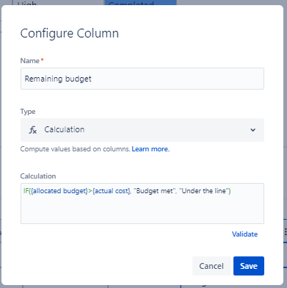Click the Calculation field label
The height and width of the screenshot is (288, 287).
[38, 176]
